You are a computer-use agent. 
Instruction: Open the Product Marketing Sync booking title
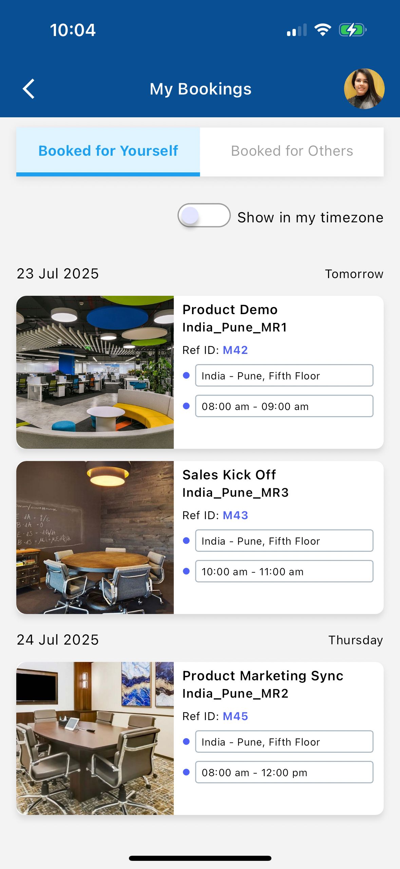coord(263,676)
